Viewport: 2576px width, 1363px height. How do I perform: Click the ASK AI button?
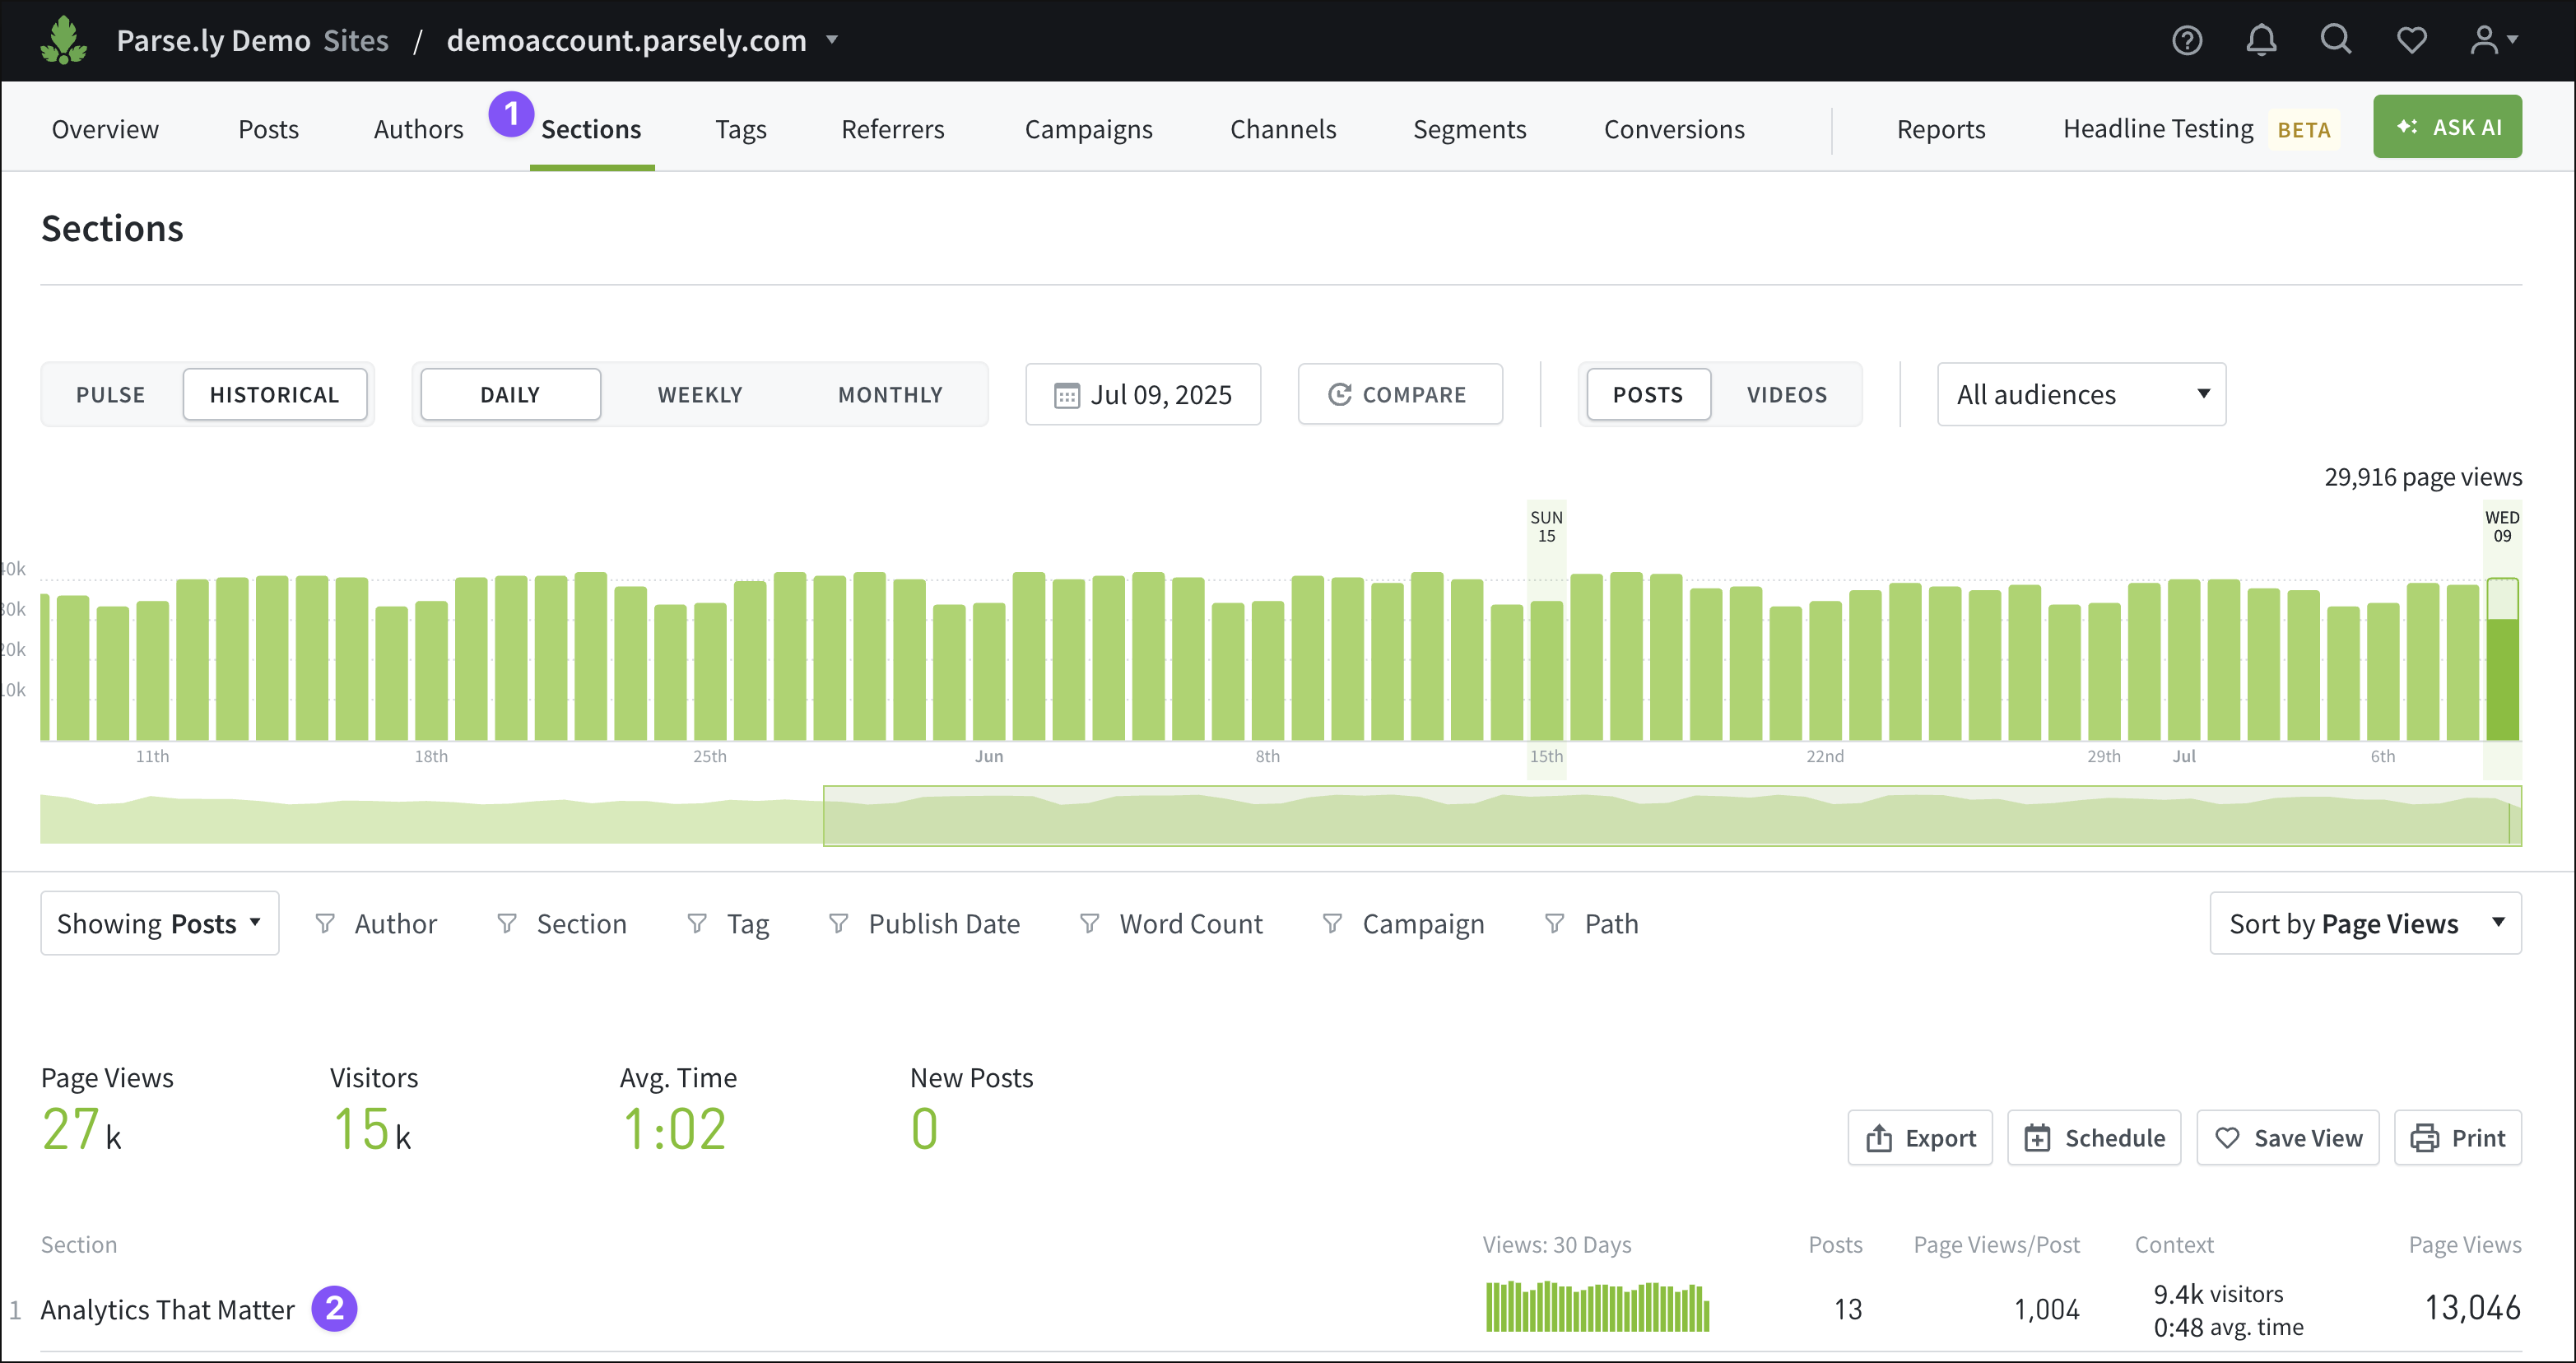click(x=2447, y=127)
